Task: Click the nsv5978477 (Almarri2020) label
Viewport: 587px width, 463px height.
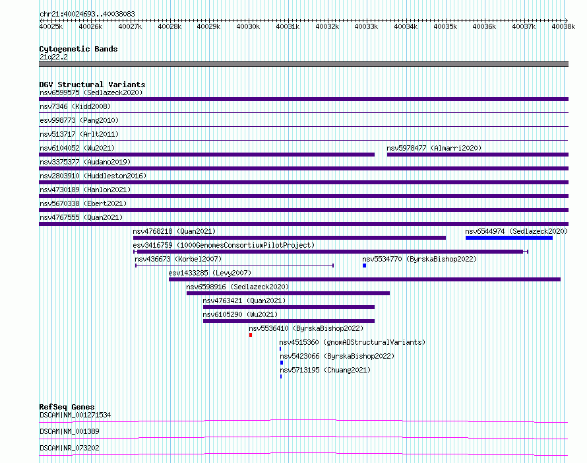Action: (x=434, y=148)
